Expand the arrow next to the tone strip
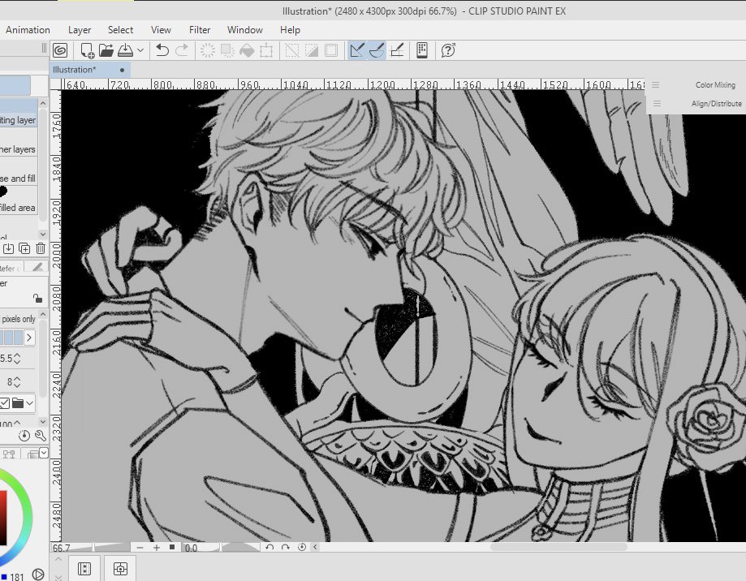 click(28, 337)
